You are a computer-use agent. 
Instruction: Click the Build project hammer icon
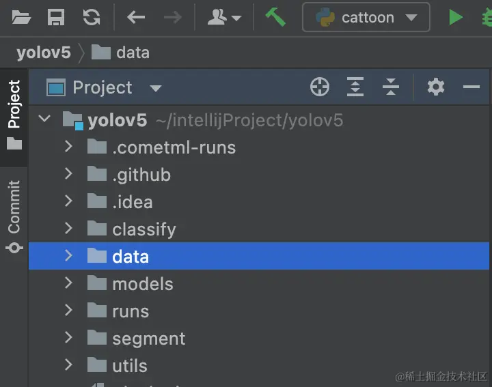[x=275, y=17]
